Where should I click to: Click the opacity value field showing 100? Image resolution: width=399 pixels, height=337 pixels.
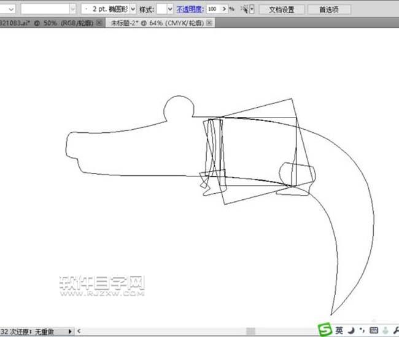[214, 10]
